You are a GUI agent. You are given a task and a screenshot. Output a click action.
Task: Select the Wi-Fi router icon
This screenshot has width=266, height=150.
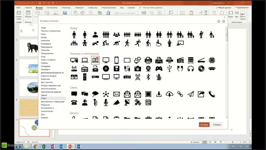[x=74, y=68]
